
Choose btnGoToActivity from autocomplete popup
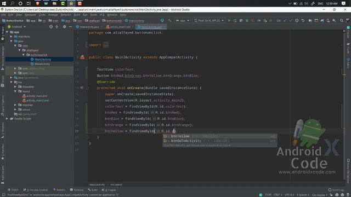pos(219,141)
